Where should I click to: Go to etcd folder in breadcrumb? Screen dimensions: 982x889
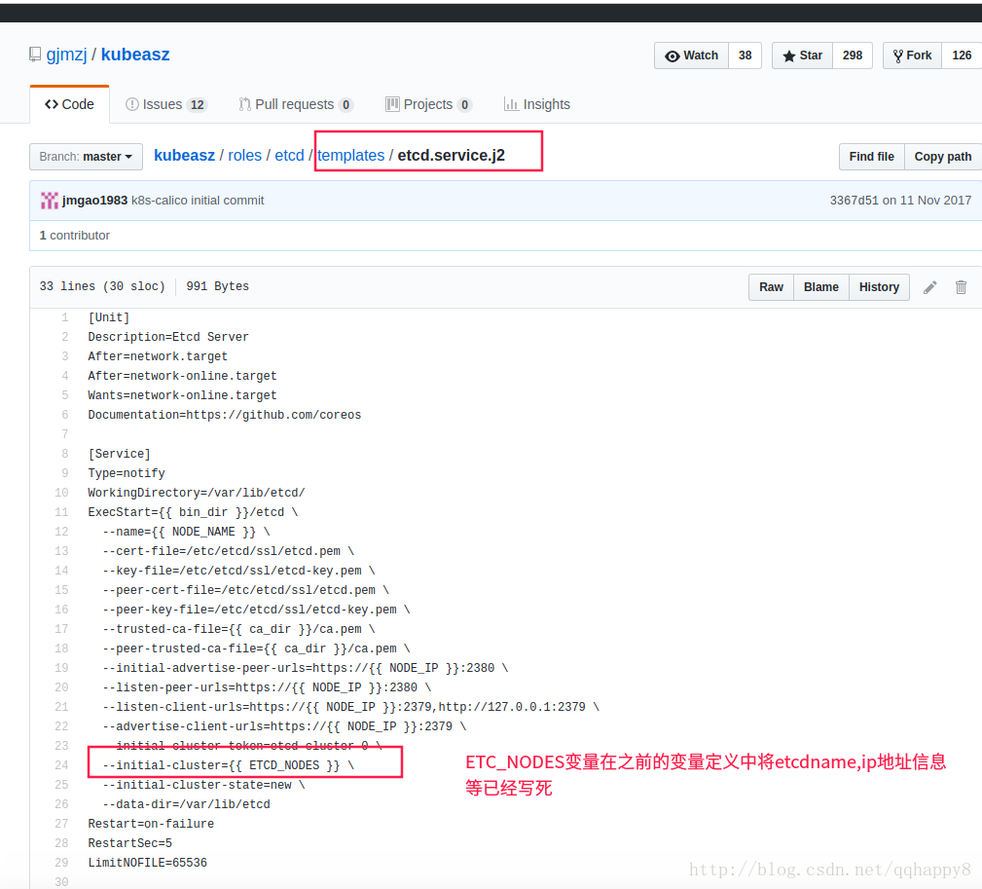(x=289, y=156)
